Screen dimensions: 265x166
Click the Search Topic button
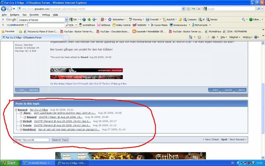tap(60, 140)
